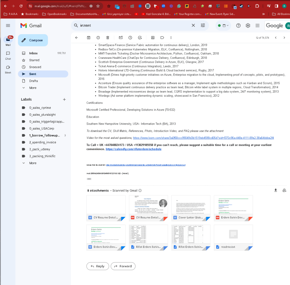The image size is (290, 285).
Task: Snooze this email with clock icon
Action: pyautogui.click(x=130, y=38)
